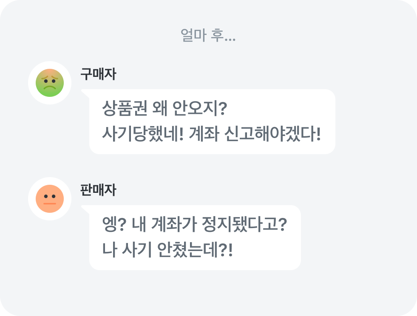Click the seller's neutral orange face avatar
This screenshot has height=316, width=417.
pos(49,199)
